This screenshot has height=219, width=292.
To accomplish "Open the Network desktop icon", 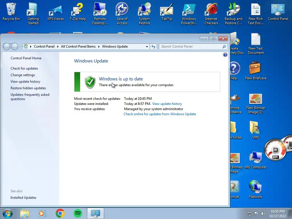I will [x=255, y=189].
